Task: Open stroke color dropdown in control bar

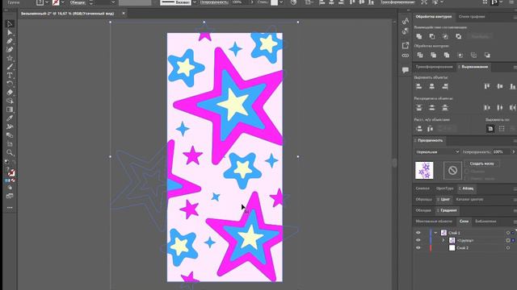Action: click(63, 2)
